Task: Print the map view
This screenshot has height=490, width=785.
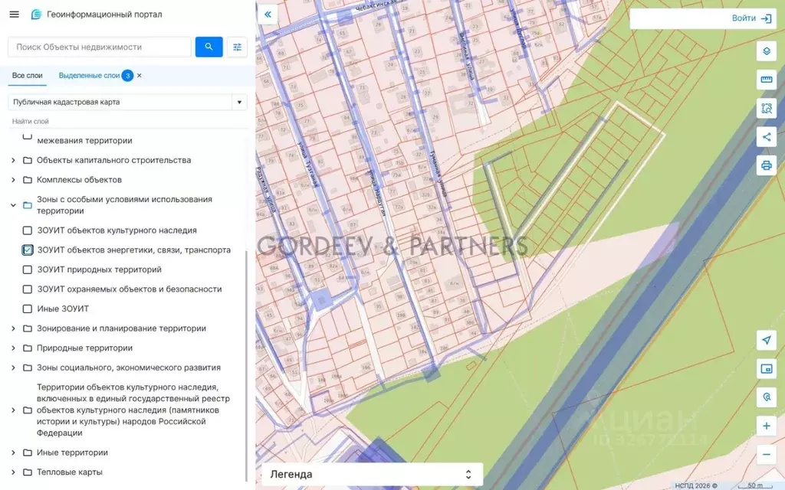Action: (x=766, y=165)
